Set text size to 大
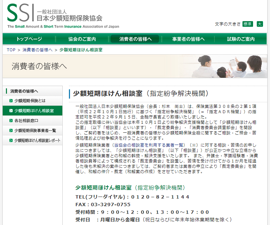 (260, 24)
